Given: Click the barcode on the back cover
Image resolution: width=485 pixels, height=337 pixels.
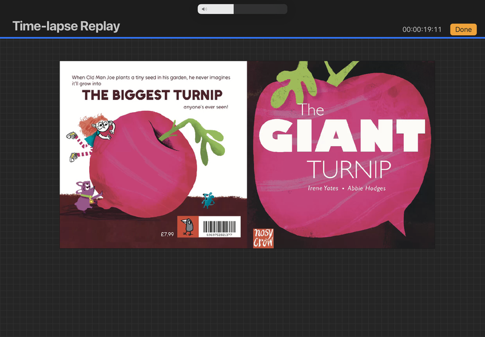Looking at the screenshot, I should click(219, 225).
